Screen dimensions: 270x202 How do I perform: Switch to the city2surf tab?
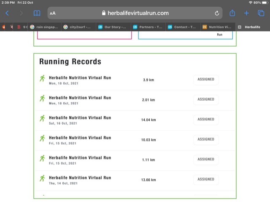click(78, 27)
